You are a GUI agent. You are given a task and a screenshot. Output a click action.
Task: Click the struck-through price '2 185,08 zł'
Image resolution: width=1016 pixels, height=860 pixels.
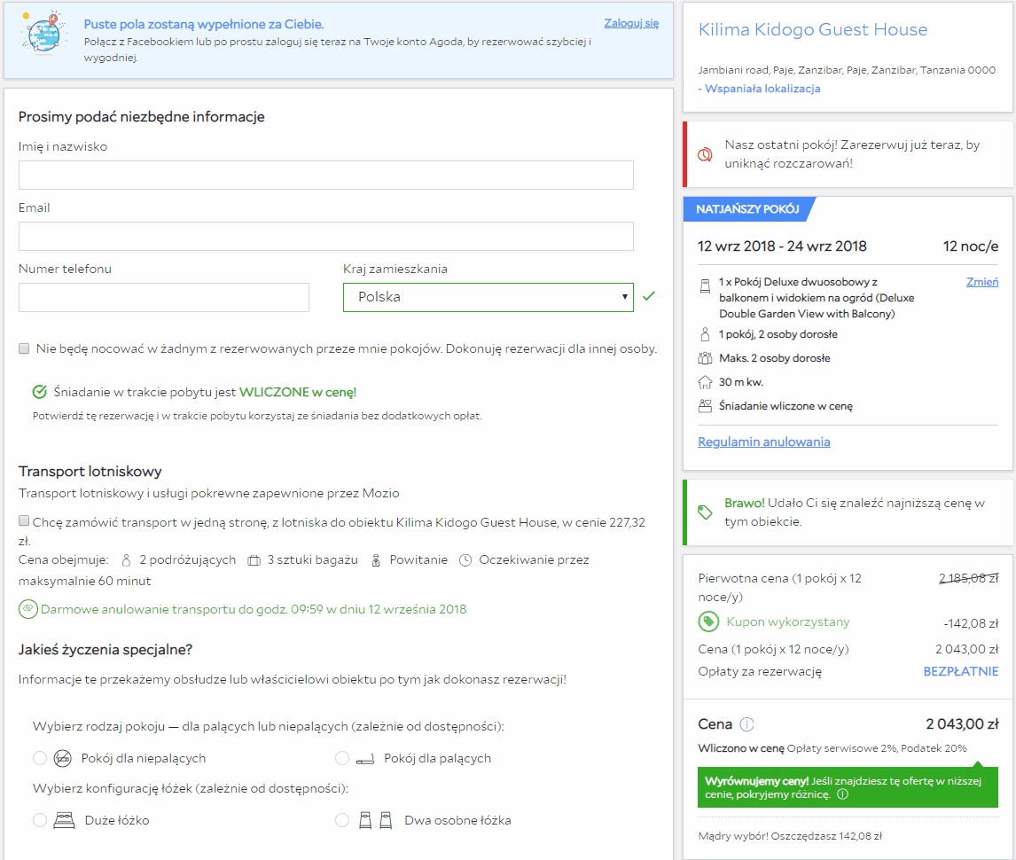coord(969,578)
